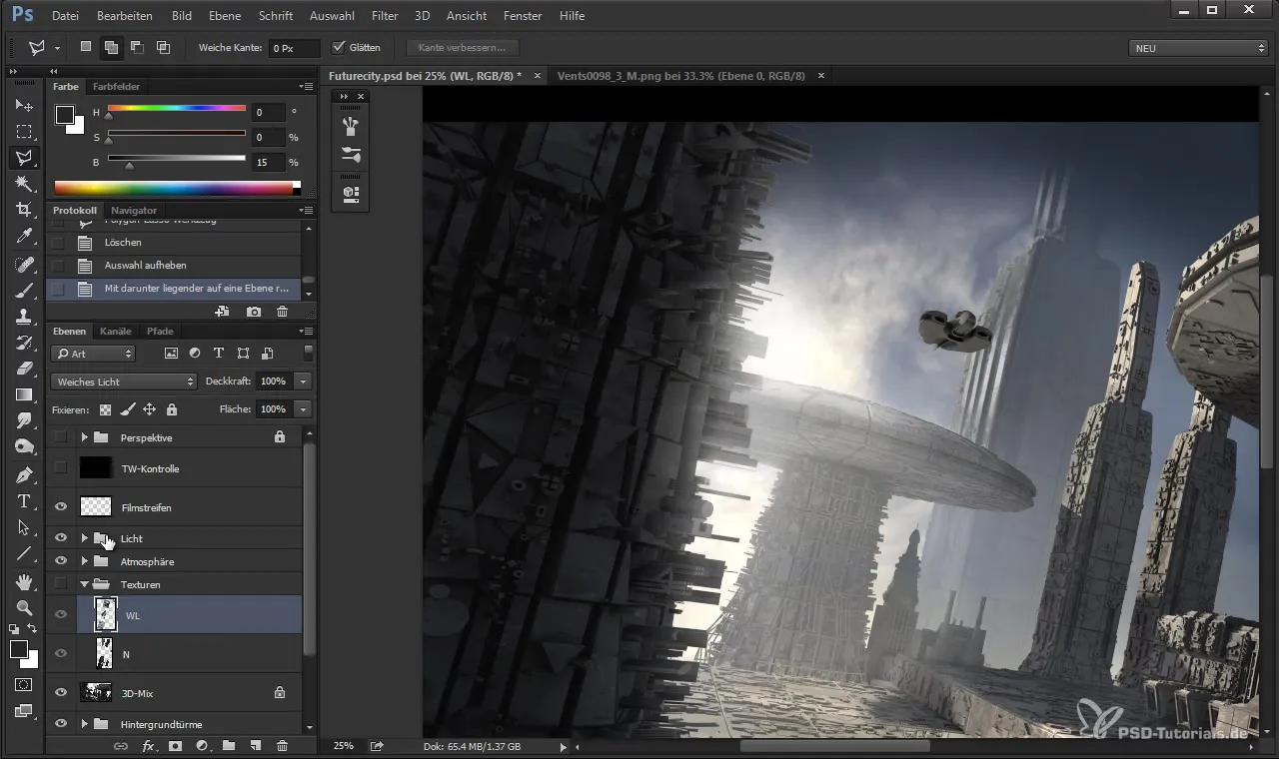Switch to the Navigator tab
This screenshot has width=1279, height=759.
[x=134, y=211]
